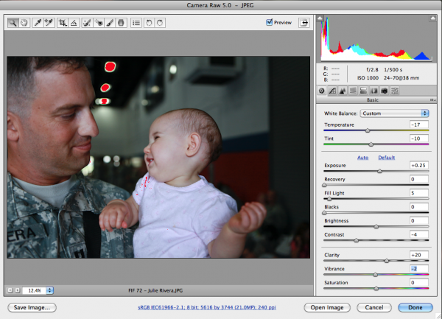
Task: Click the Exposure value field
Action: 418,166
